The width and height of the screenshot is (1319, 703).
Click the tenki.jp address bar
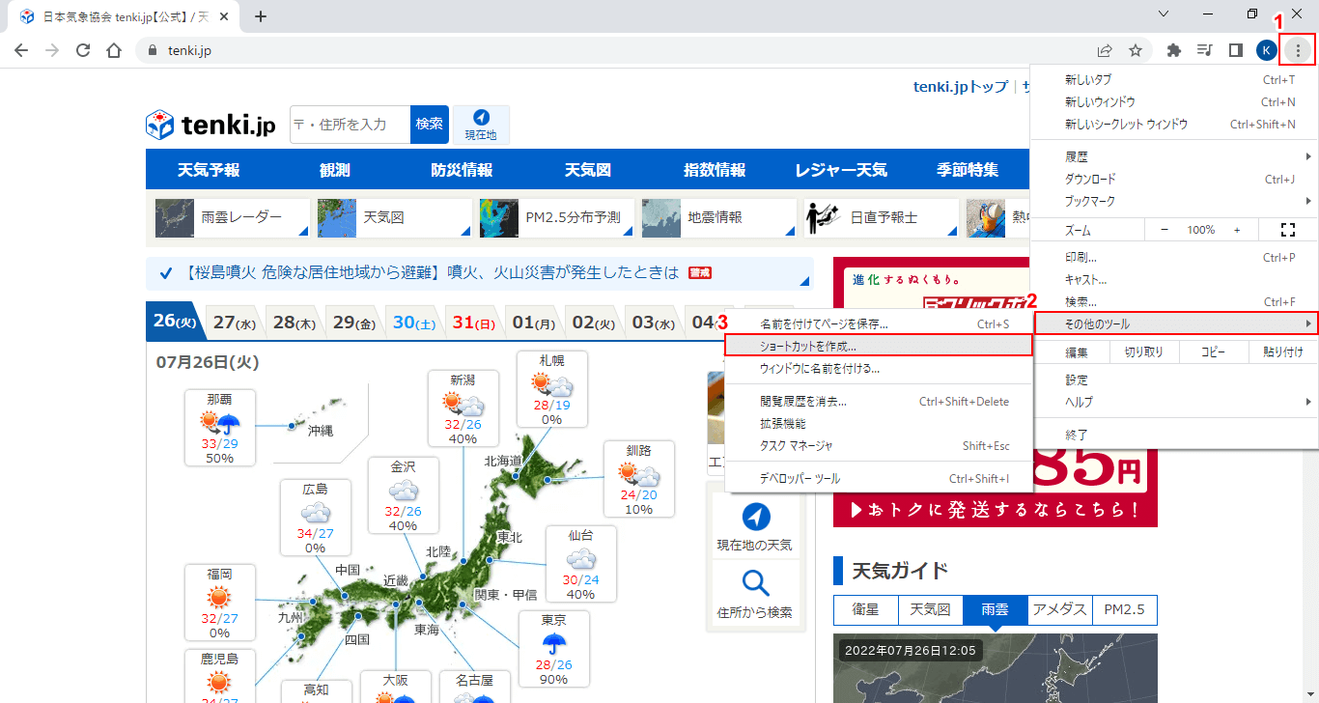[x=618, y=50]
